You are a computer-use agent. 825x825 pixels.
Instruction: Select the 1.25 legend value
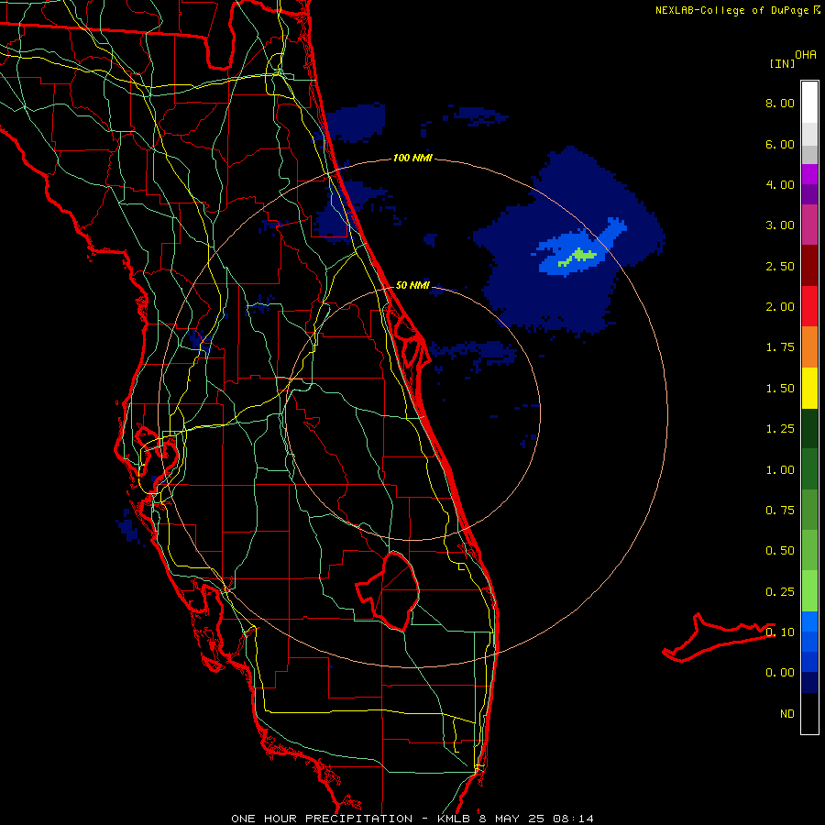tap(780, 429)
